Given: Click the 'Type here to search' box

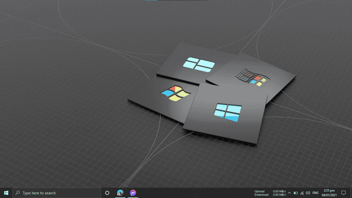Looking at the screenshot, I should (57, 193).
